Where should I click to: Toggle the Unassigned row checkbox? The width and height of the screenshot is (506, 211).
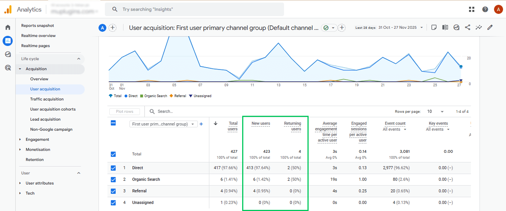click(x=113, y=203)
